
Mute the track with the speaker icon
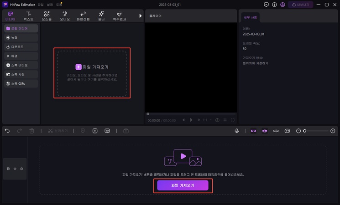tap(21, 169)
